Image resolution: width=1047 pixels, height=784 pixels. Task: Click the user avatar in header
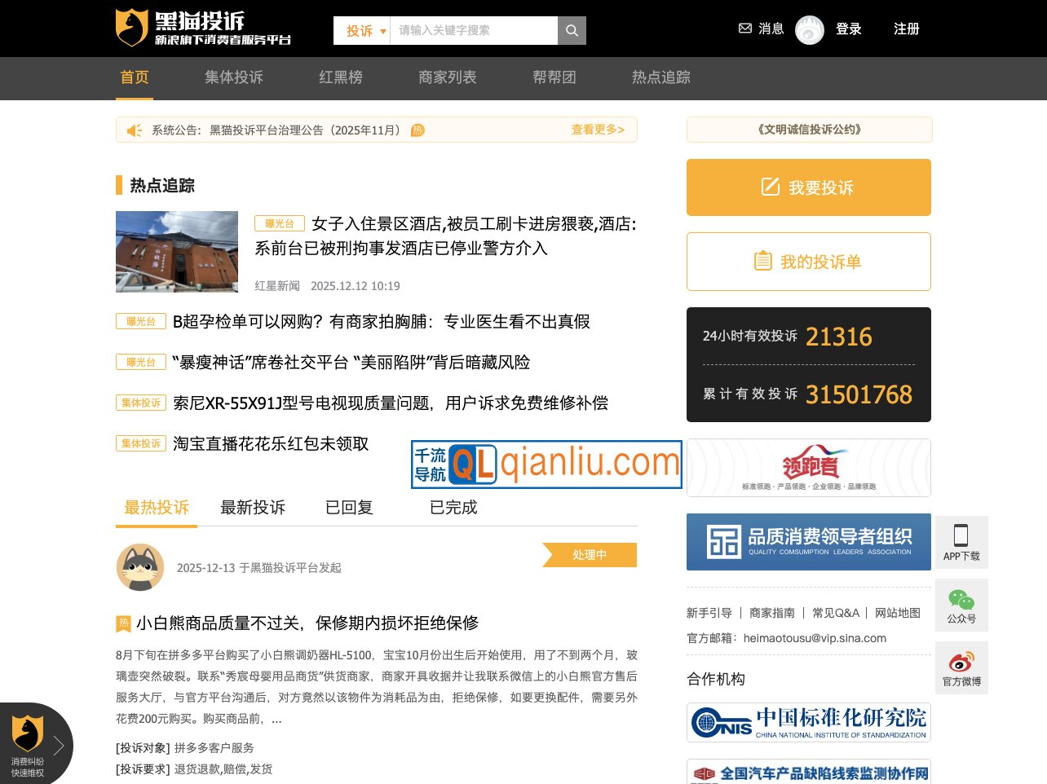[x=809, y=30]
